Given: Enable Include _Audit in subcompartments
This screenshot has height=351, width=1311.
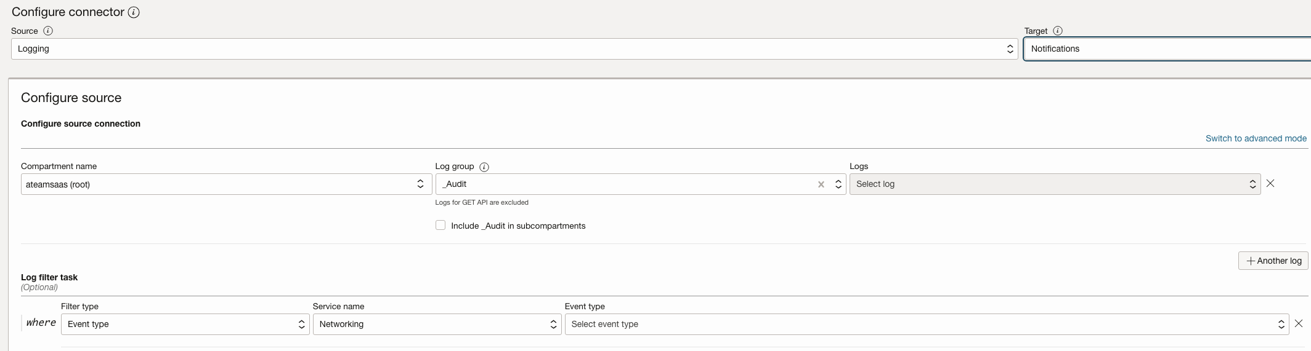Looking at the screenshot, I should (x=440, y=226).
